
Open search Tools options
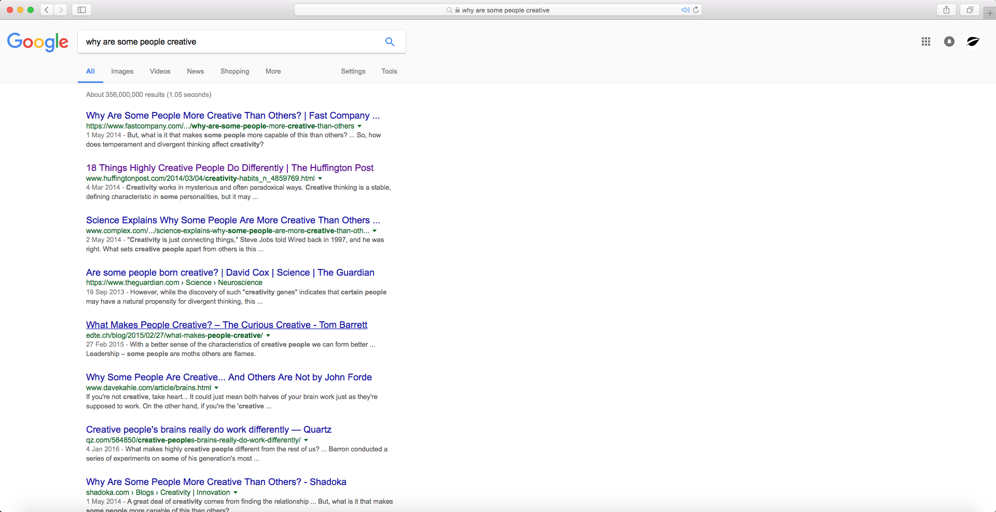[x=389, y=72]
